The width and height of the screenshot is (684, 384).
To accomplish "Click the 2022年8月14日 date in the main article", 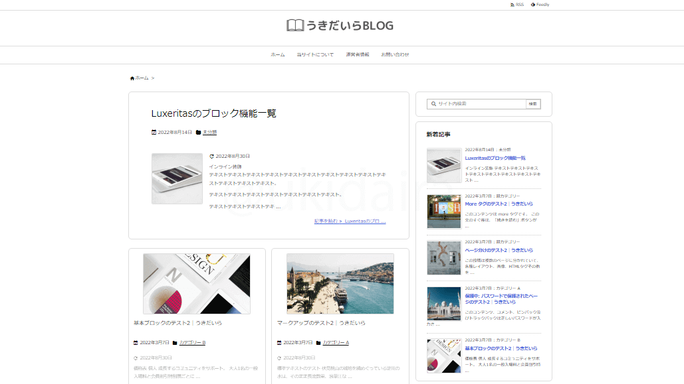I will point(175,133).
